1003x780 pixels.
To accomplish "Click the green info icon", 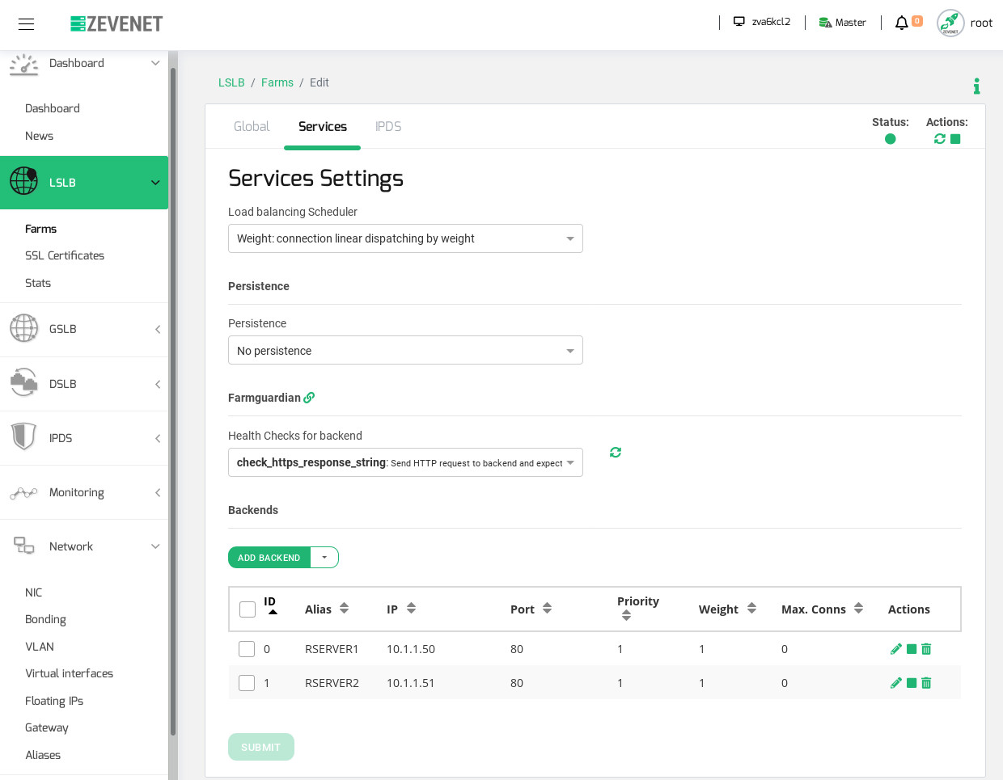I will point(976,86).
